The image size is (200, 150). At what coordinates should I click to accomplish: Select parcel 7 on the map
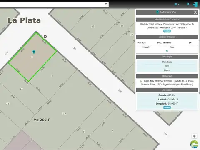(112, 130)
